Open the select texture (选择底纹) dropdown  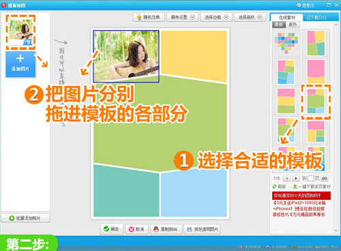point(250,17)
